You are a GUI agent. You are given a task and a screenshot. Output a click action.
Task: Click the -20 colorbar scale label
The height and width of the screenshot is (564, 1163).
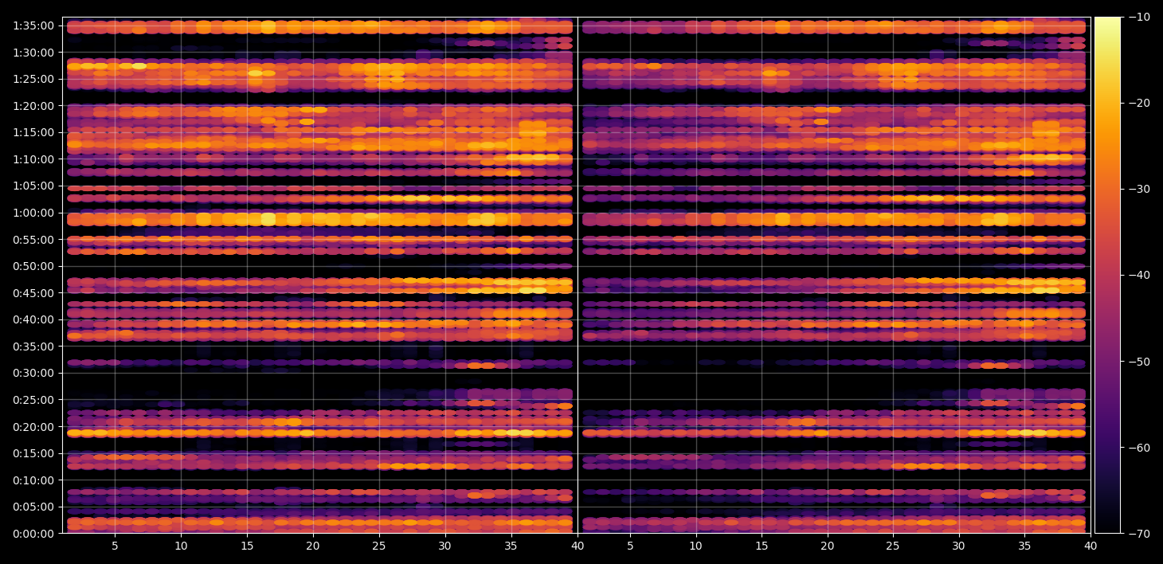click(x=1138, y=103)
